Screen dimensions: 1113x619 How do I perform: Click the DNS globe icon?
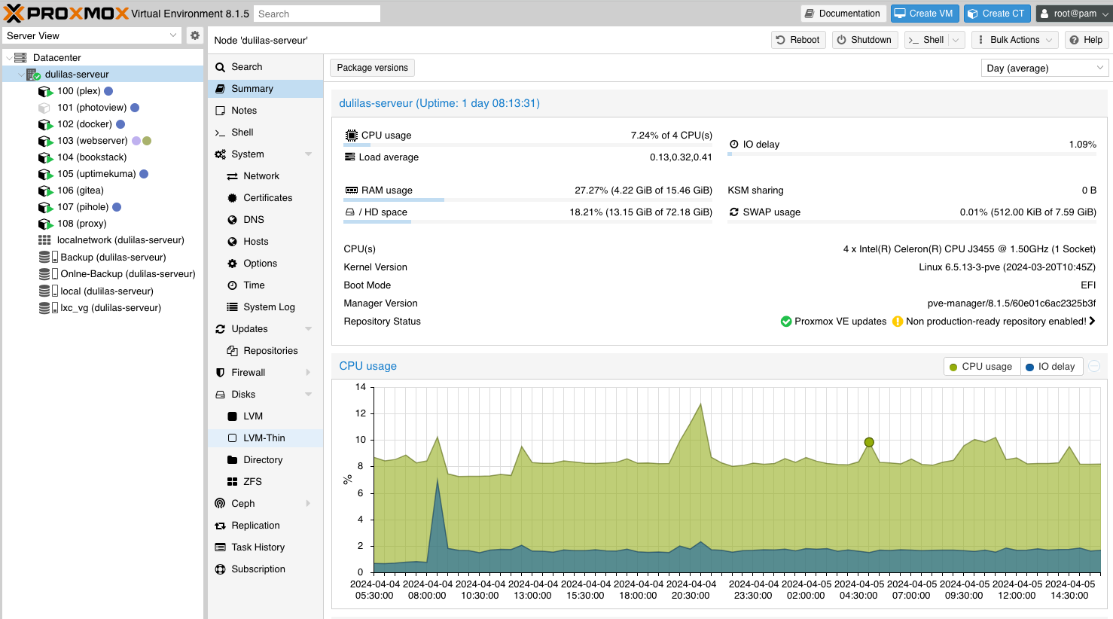[233, 220]
